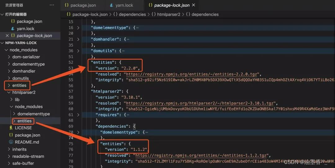Click yarn.lock file icon in open editors

point(13,28)
